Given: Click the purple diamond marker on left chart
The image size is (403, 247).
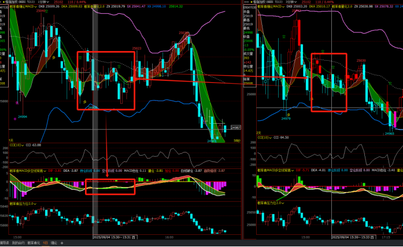Looking at the screenshot, I should point(16,119).
